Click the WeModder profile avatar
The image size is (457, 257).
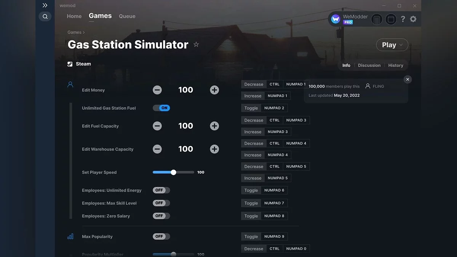336,19
